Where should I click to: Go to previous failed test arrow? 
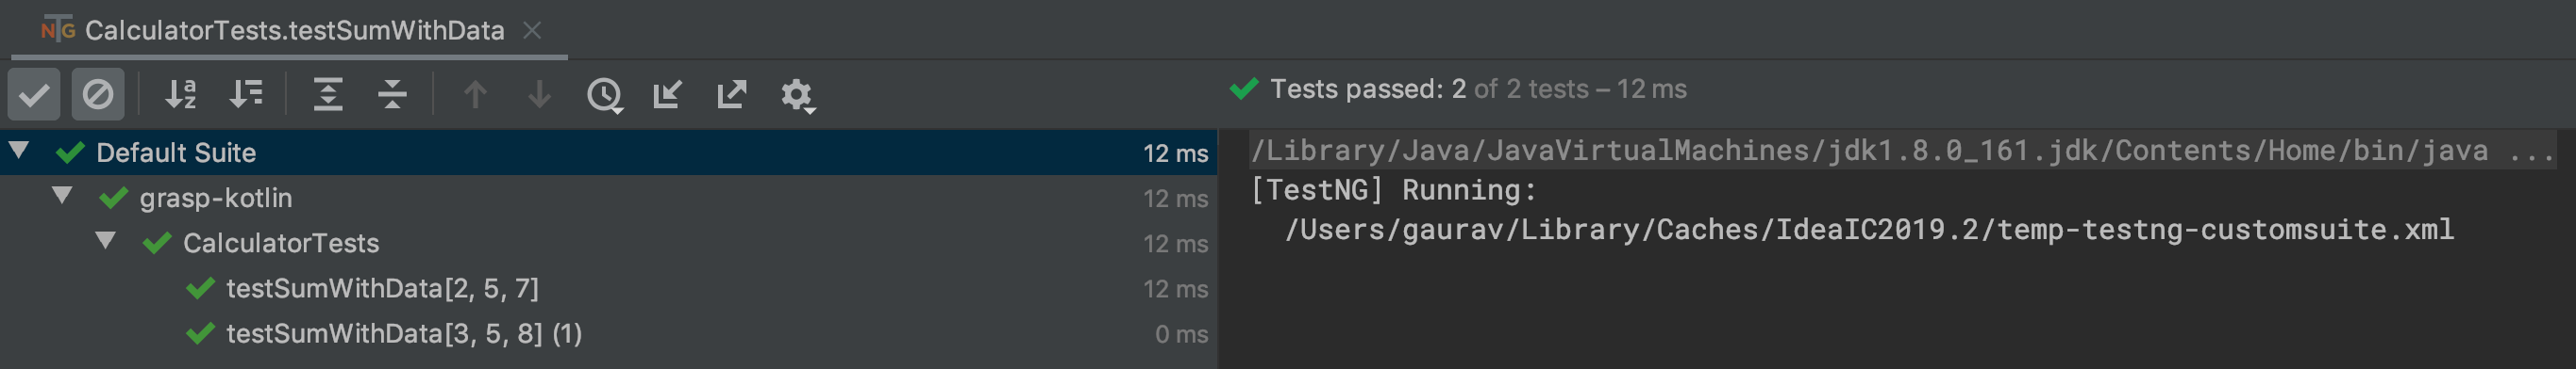(475, 95)
